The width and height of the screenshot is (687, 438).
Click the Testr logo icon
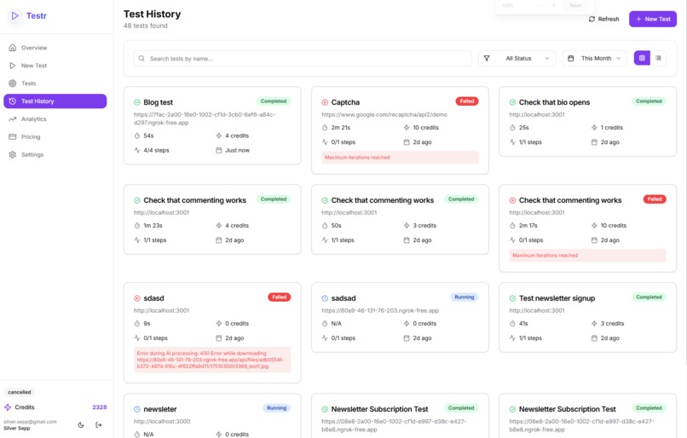click(14, 16)
